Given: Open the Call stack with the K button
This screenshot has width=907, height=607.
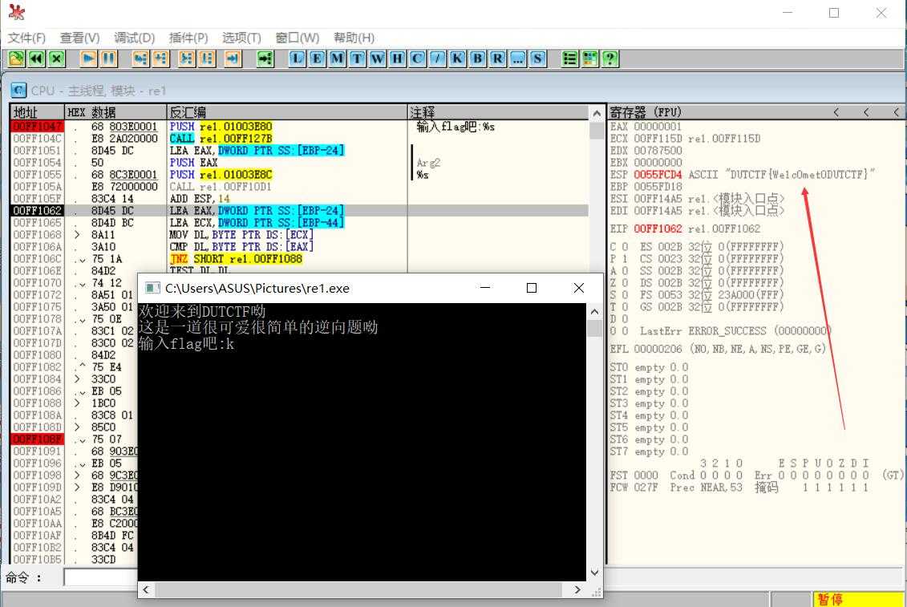Looking at the screenshot, I should click(457, 59).
